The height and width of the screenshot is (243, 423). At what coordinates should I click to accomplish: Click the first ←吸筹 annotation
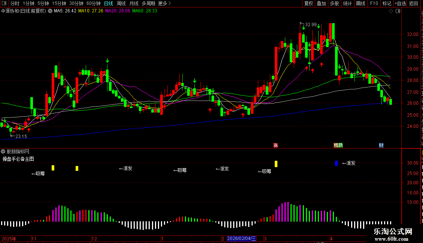coord(38,173)
